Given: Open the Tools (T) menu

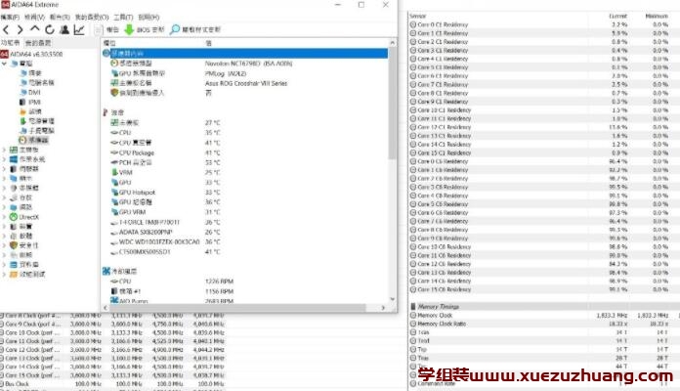Looking at the screenshot, I should [122, 17].
